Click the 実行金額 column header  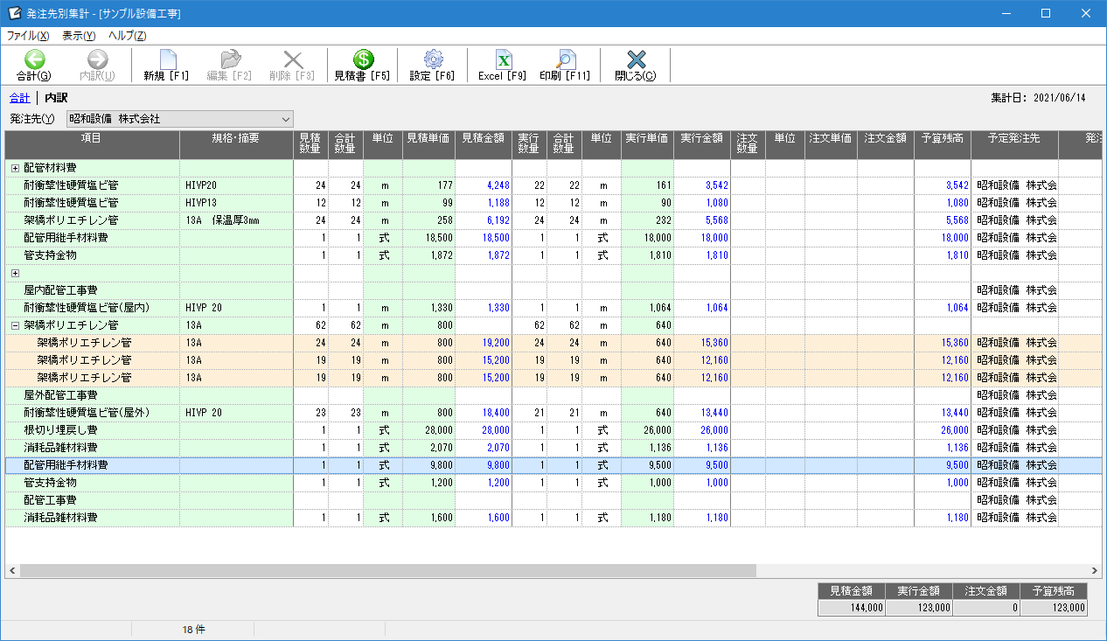click(702, 145)
